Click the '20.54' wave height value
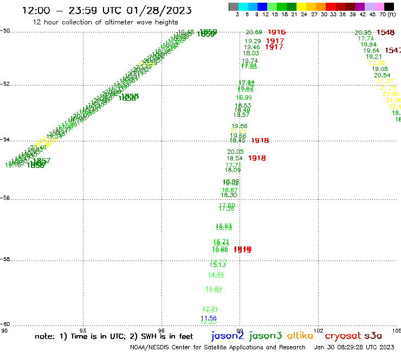The width and height of the screenshot is (401, 352). (x=382, y=75)
